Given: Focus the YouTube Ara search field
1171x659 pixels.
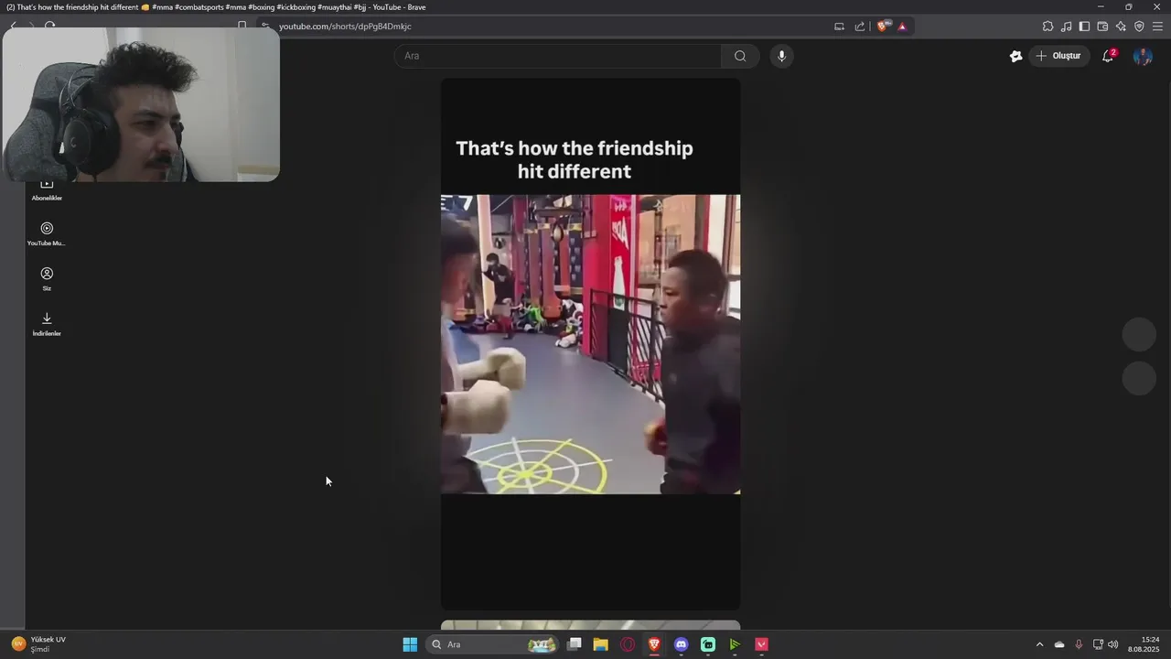Looking at the screenshot, I should tap(558, 56).
